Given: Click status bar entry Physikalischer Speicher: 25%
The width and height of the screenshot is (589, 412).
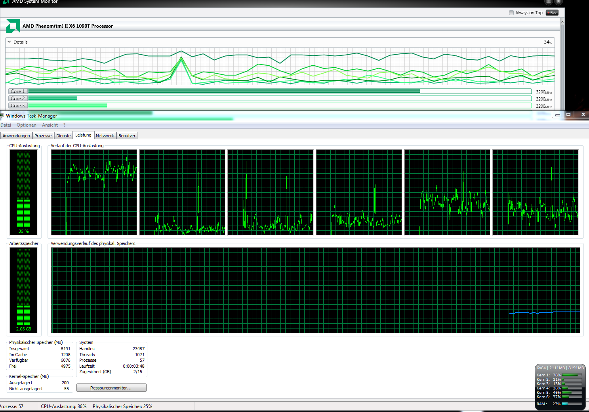Looking at the screenshot, I should (122, 406).
